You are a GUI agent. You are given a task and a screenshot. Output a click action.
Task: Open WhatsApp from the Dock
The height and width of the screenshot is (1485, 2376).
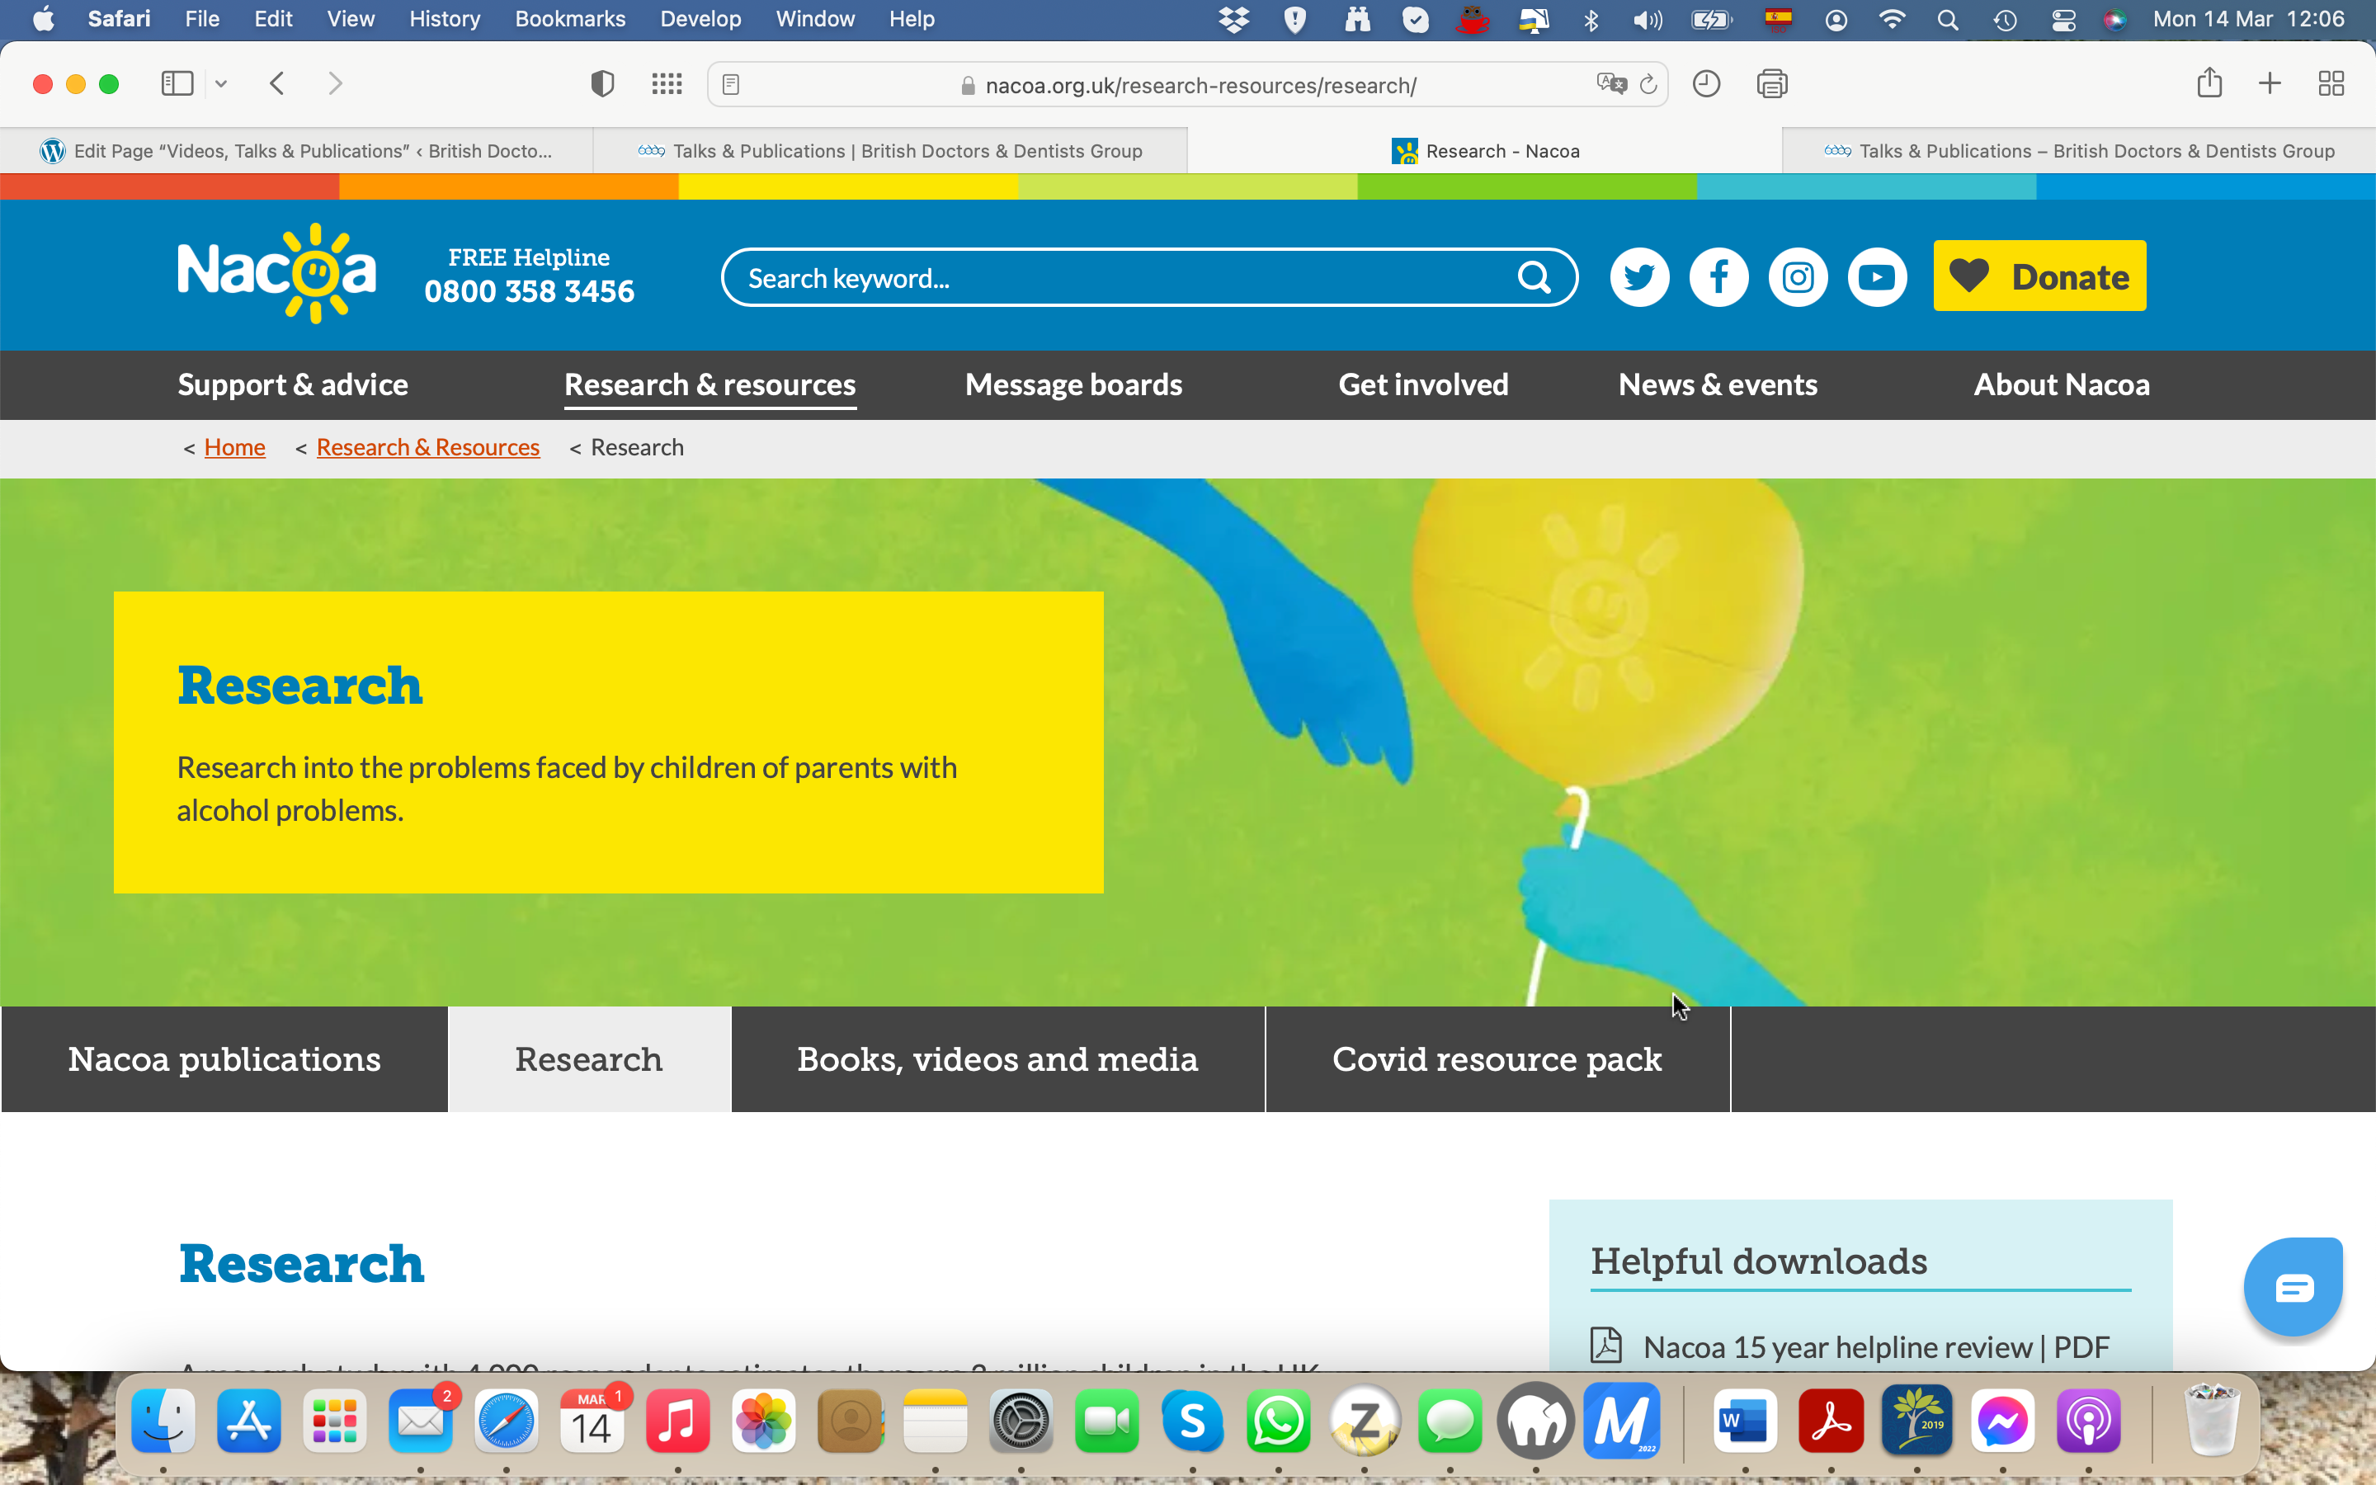1278,1420
